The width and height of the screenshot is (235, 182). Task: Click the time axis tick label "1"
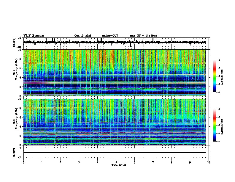tap(42, 162)
